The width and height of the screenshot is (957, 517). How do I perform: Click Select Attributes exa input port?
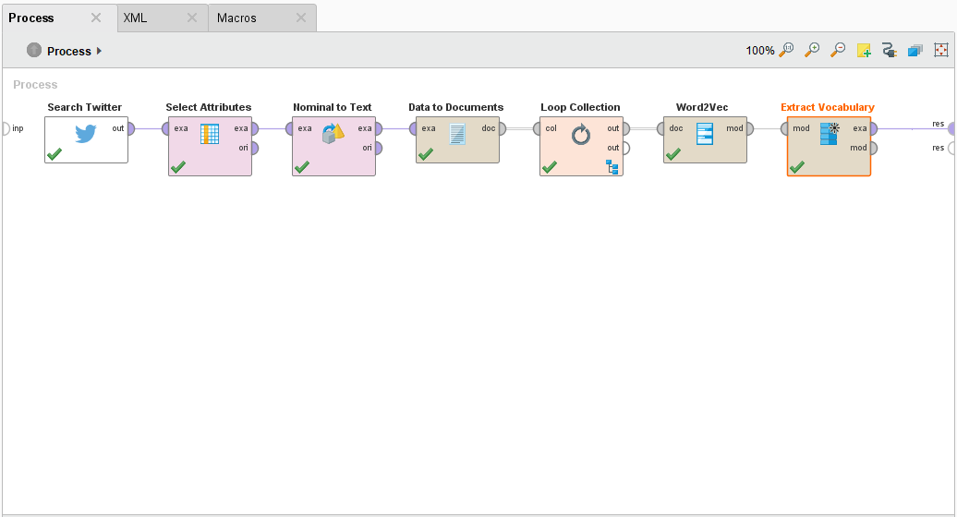point(165,128)
